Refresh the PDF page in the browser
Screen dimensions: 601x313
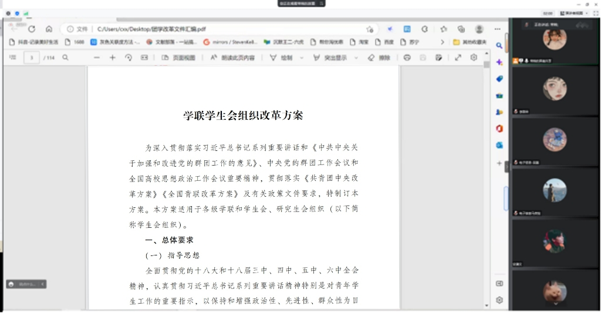click(32, 29)
